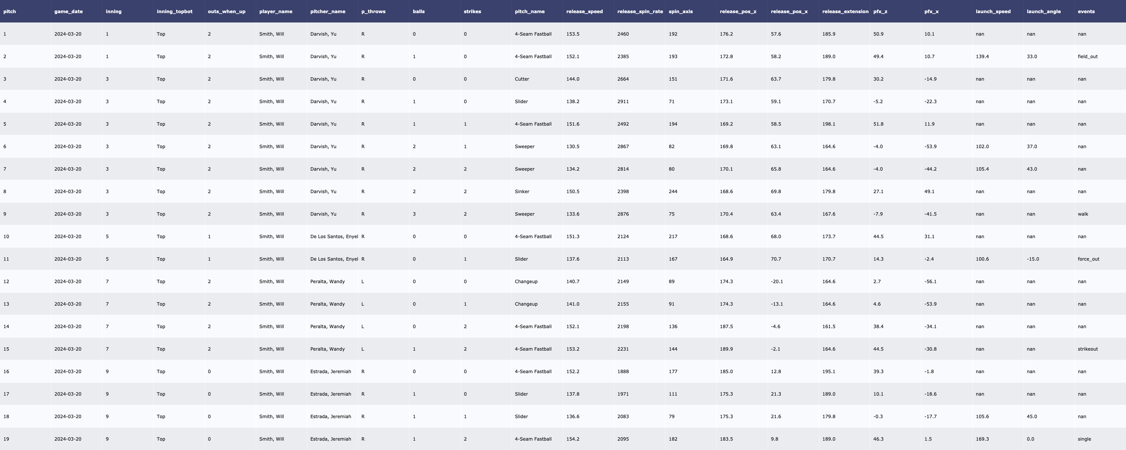The image size is (1126, 450).
Task: Click the field_out event cell
Action: (x=1087, y=56)
